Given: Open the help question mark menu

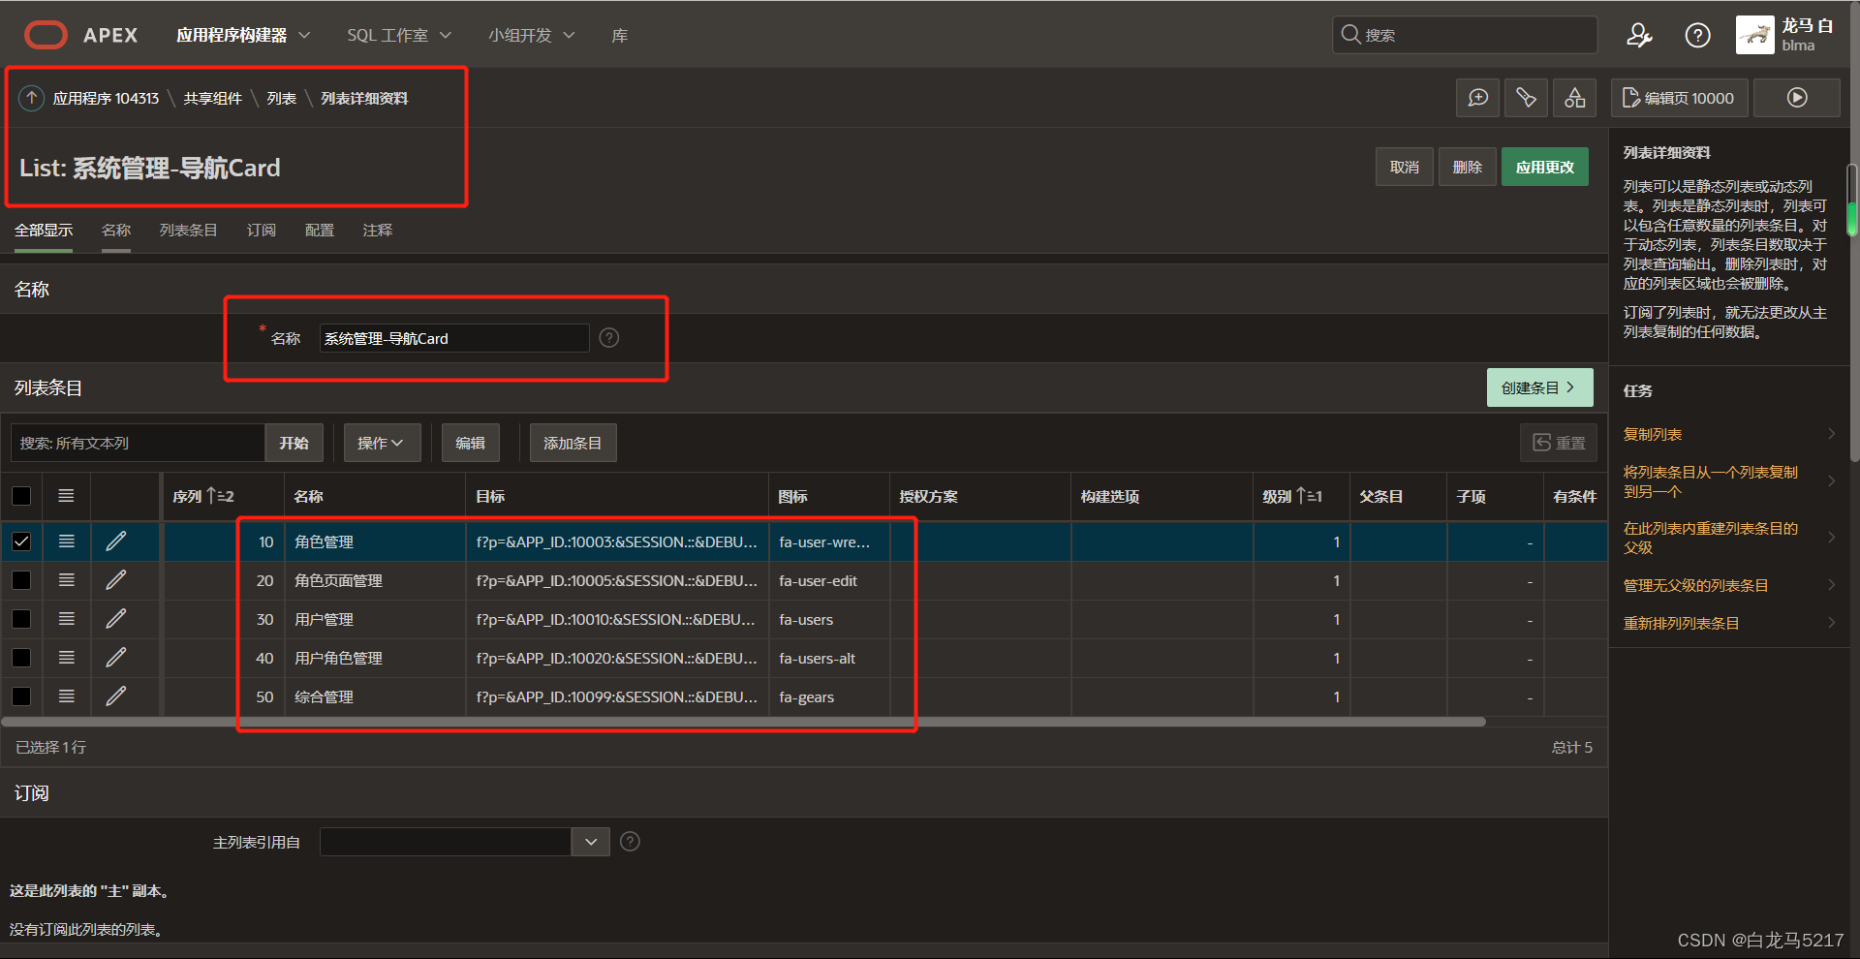Looking at the screenshot, I should (x=1697, y=36).
